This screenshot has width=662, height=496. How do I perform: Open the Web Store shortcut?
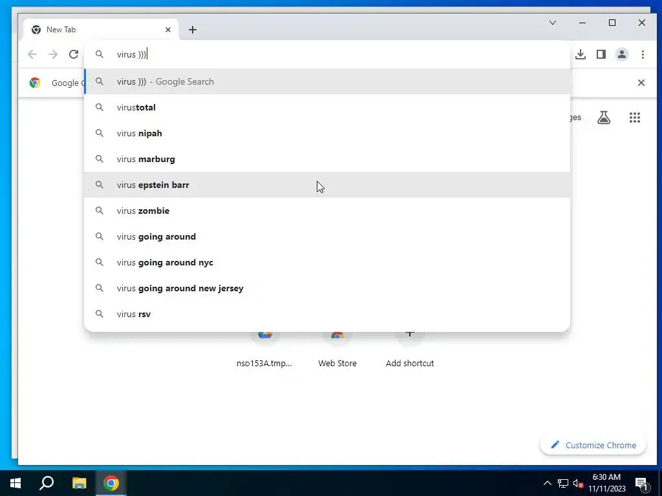[337, 350]
